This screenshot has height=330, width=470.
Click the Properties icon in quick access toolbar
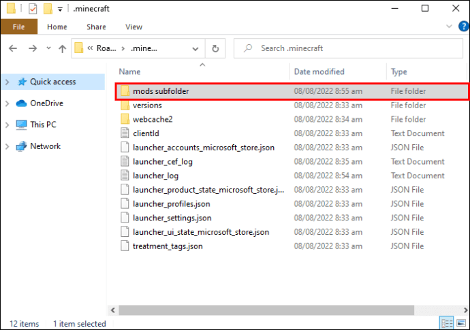click(x=33, y=9)
